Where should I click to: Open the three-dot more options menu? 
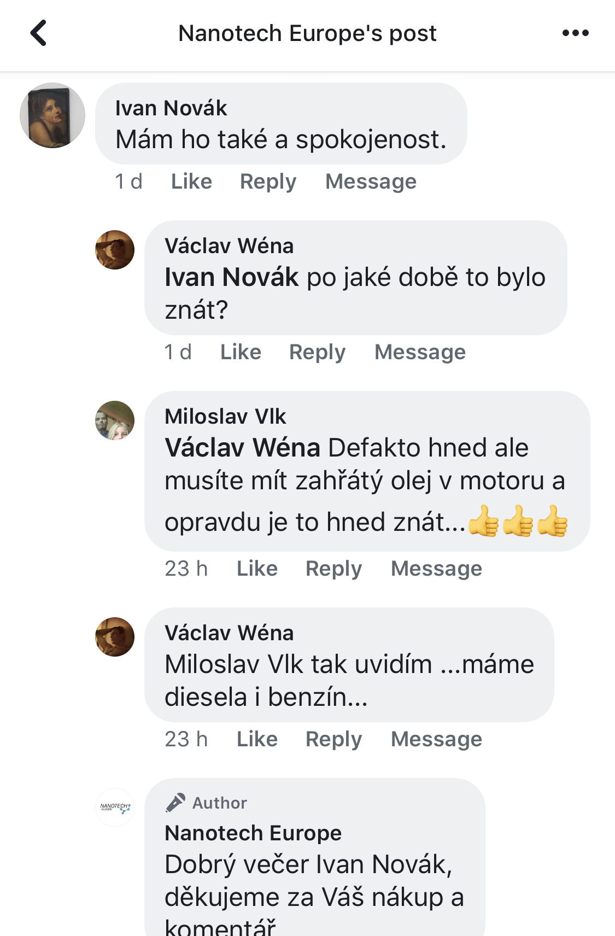click(575, 33)
